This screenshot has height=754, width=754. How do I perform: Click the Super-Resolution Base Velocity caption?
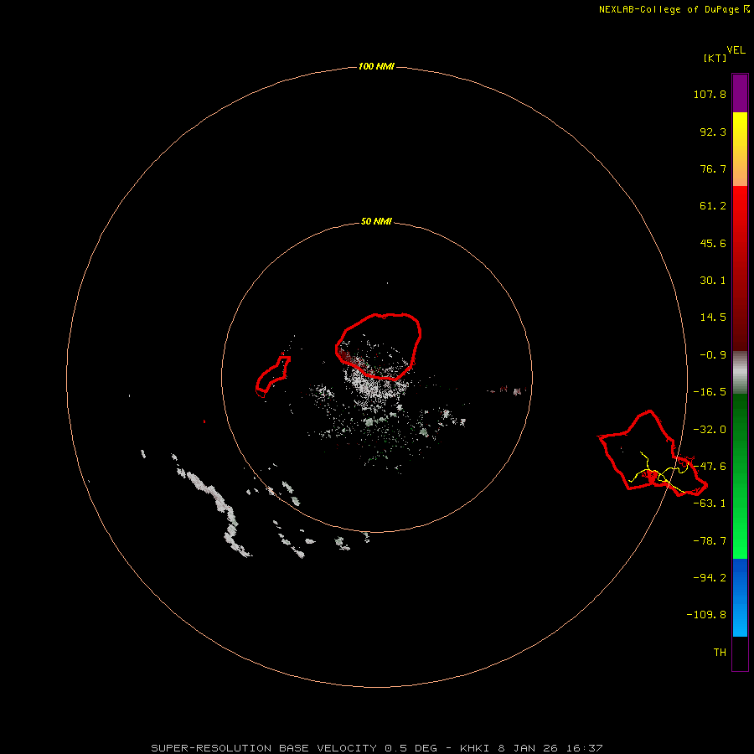pyautogui.click(x=377, y=748)
